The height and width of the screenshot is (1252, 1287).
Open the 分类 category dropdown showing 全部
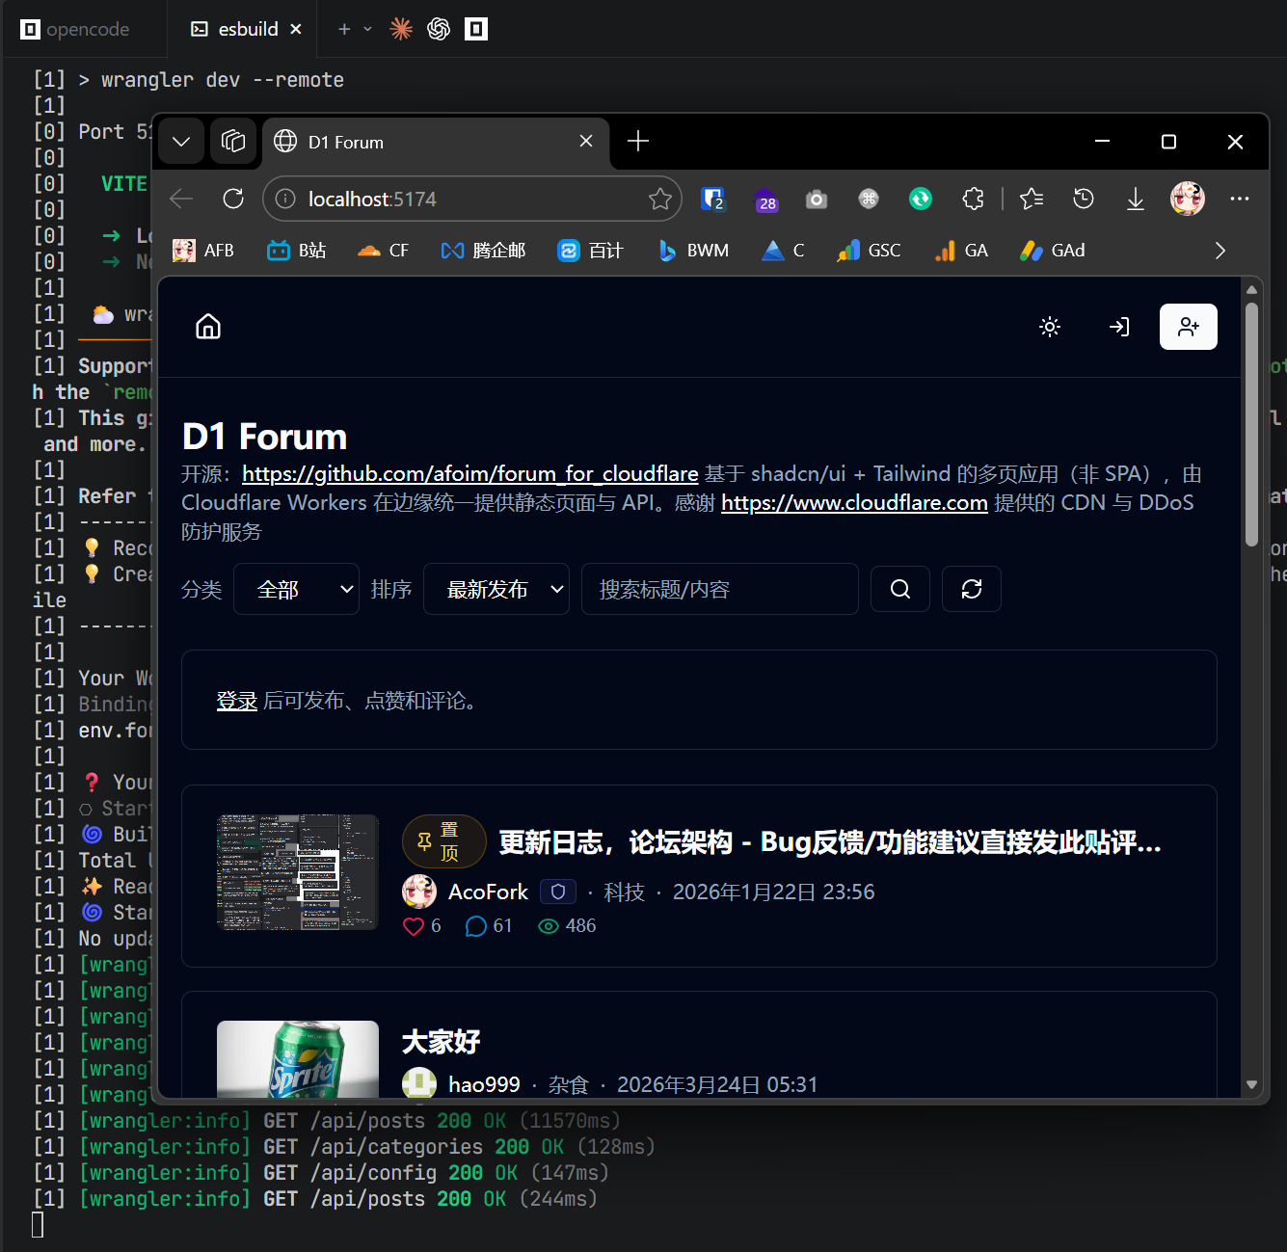coord(296,589)
